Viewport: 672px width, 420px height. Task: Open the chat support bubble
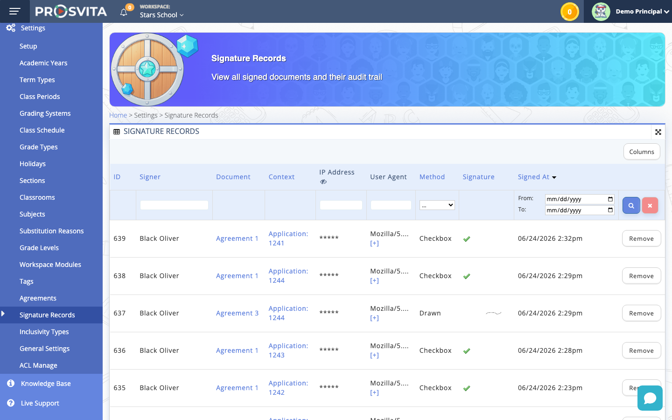tap(650, 398)
